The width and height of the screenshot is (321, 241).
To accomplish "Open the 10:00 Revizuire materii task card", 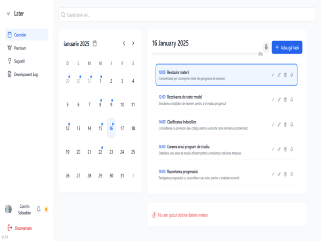I will click(226, 75).
